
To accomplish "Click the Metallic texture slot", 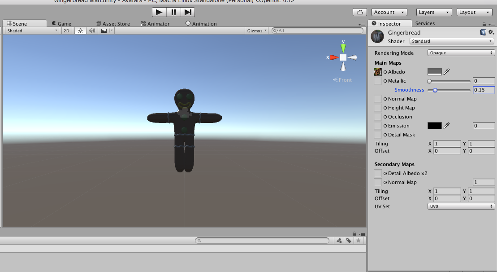I will coord(377,81).
